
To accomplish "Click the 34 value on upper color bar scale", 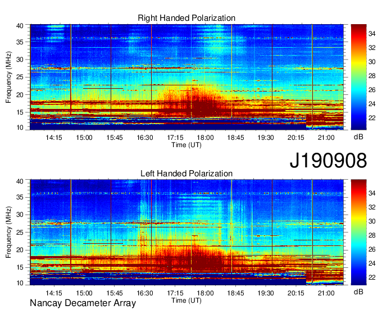I will click(x=372, y=34).
